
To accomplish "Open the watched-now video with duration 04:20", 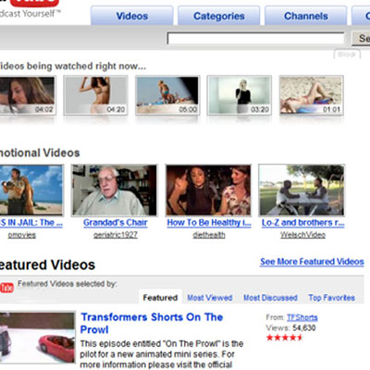I will (x=95, y=95).
